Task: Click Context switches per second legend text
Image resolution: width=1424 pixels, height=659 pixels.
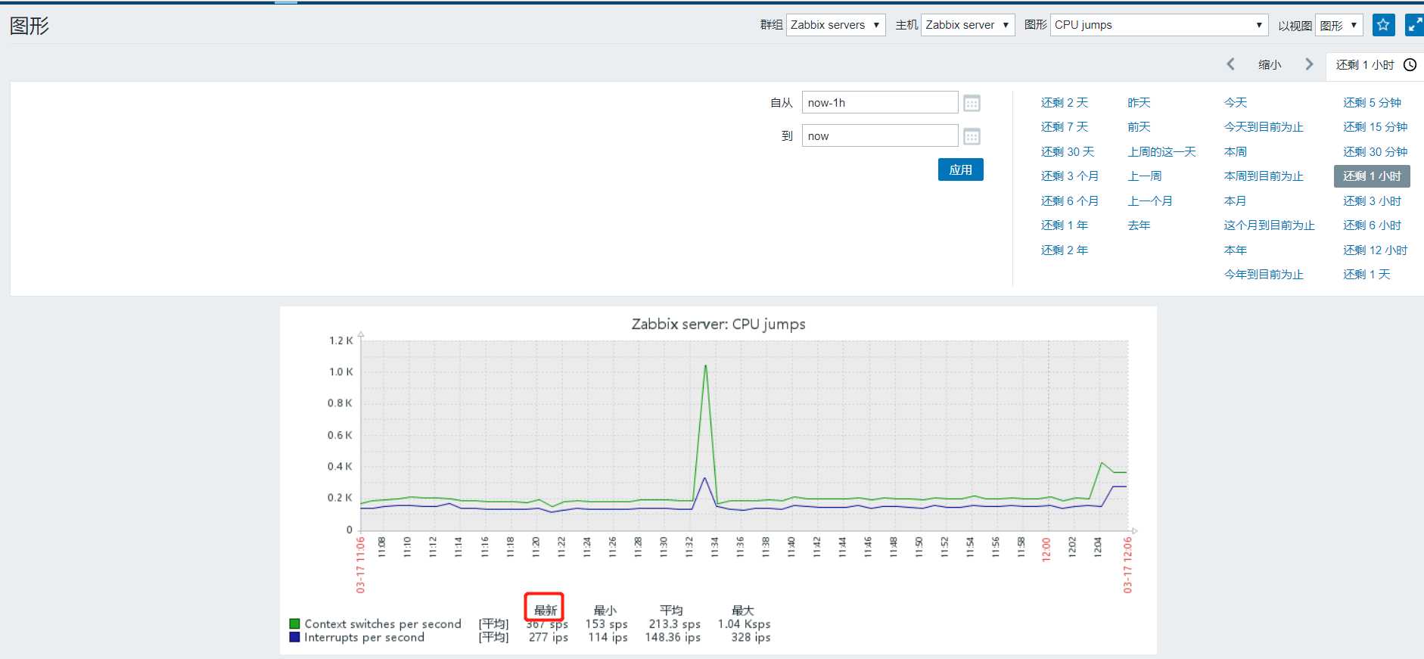Action: [x=383, y=624]
